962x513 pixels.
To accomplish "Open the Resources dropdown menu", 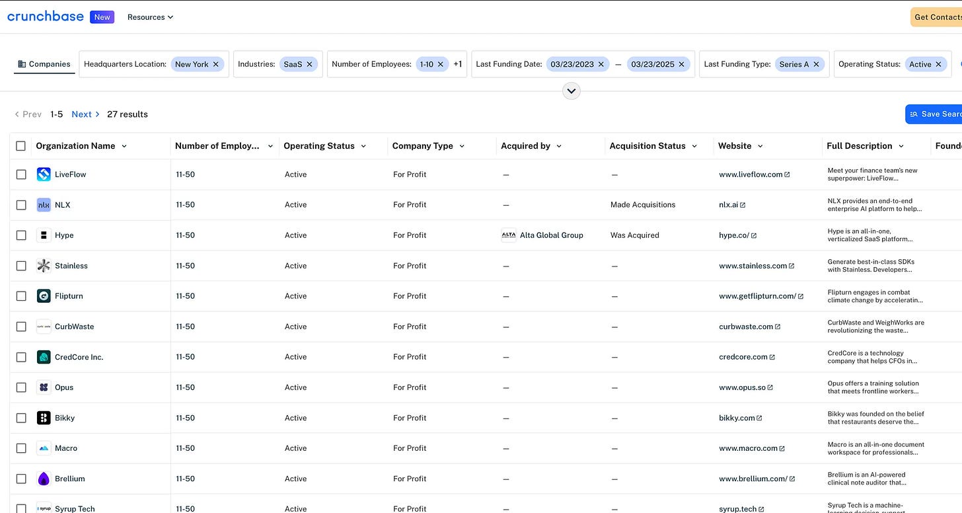I will tap(151, 17).
